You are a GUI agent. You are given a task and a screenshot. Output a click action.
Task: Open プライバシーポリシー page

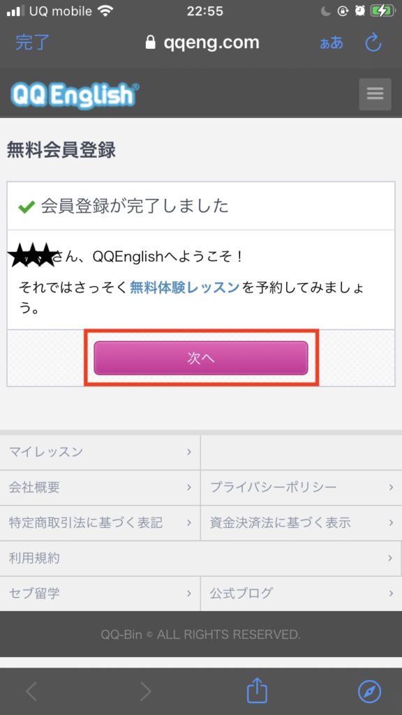point(301,487)
